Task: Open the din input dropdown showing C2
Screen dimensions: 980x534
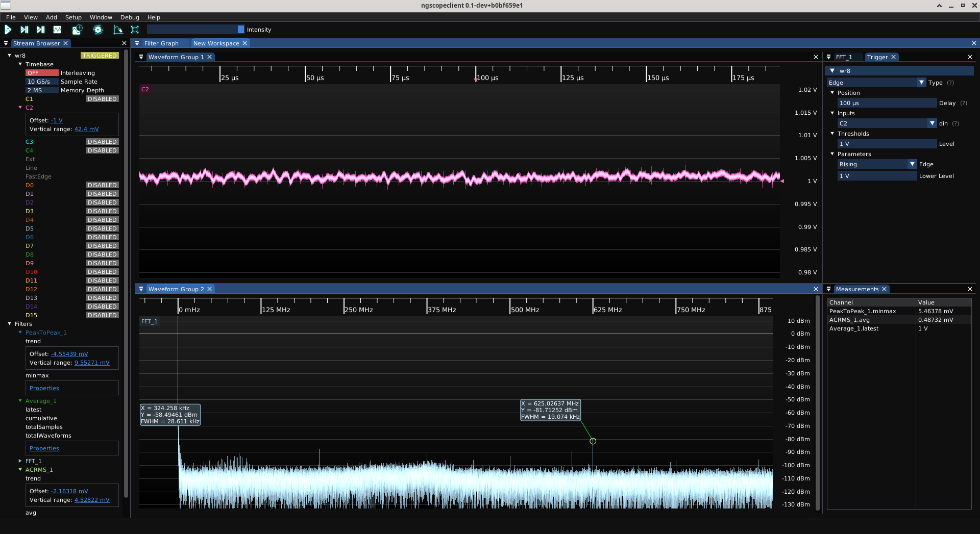Action: [887, 123]
